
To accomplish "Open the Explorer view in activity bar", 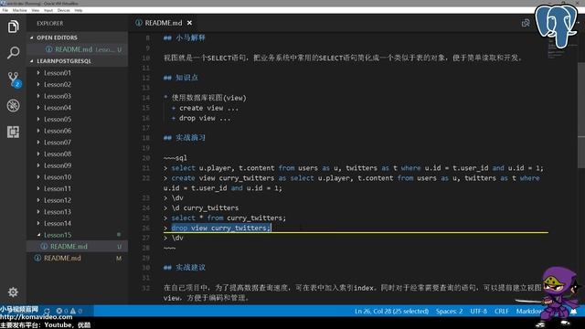I will [x=13, y=27].
